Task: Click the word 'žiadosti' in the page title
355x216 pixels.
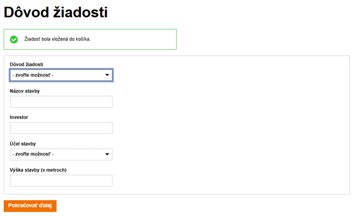Action: click(80, 12)
